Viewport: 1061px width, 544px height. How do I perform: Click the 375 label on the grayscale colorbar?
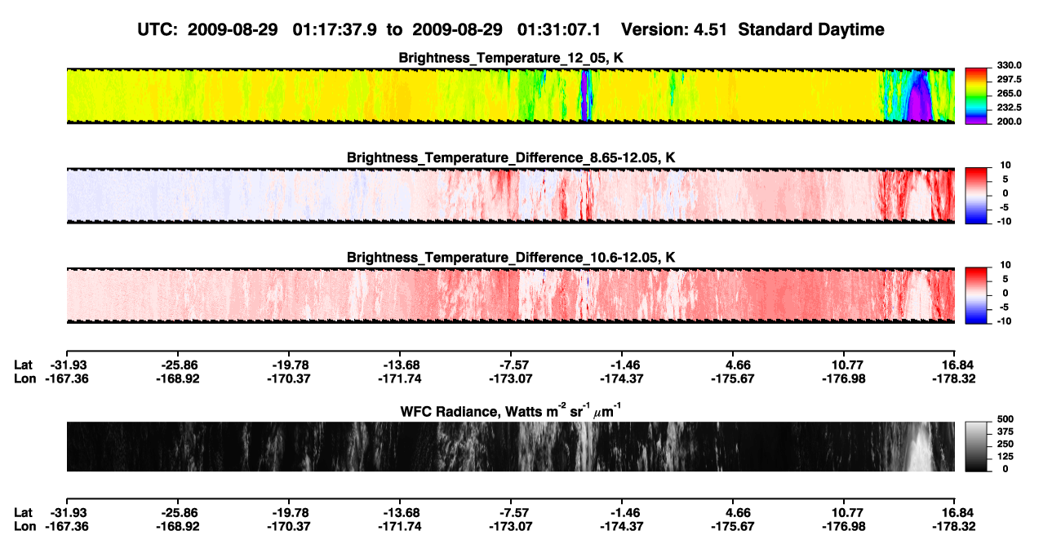[x=1005, y=431]
